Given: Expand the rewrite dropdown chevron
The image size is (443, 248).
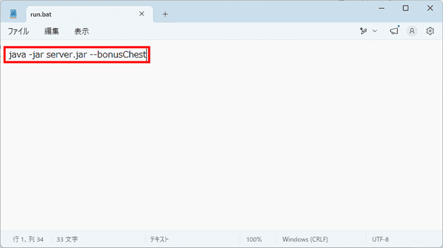Looking at the screenshot, I should pos(374,31).
